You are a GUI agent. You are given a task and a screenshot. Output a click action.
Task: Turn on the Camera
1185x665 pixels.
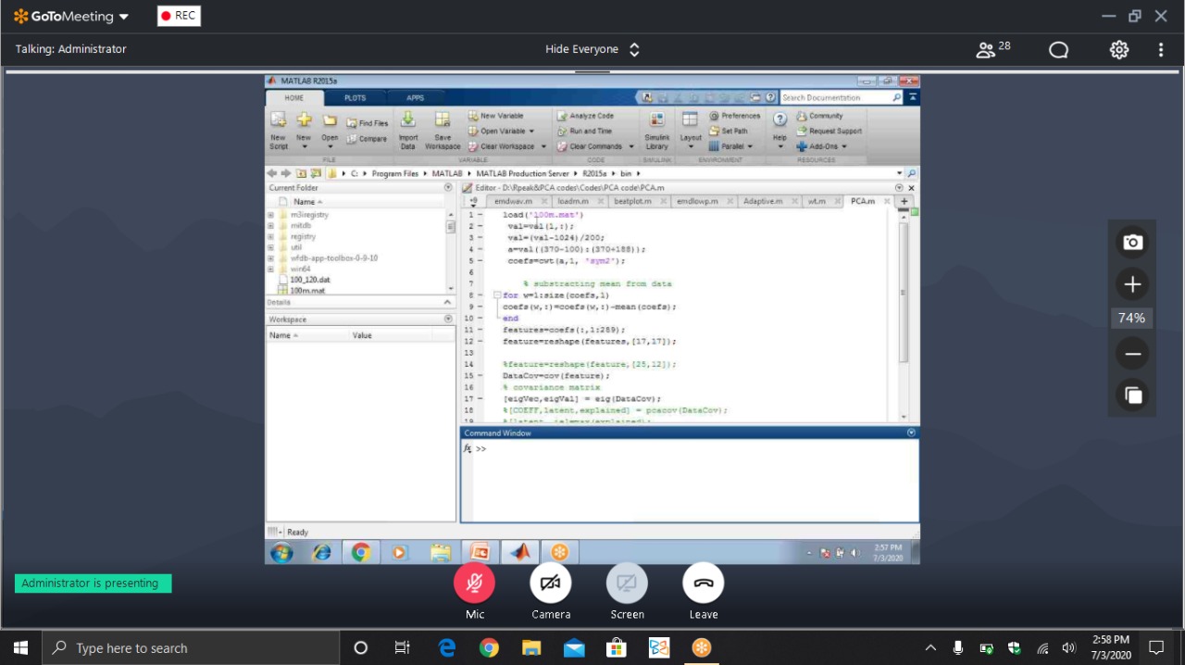pos(551,583)
